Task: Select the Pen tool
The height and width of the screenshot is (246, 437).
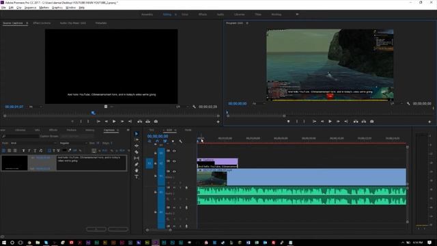Action: click(137, 164)
